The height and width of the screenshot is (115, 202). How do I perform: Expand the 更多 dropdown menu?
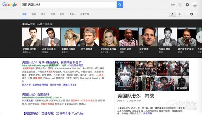click(x=72, y=14)
